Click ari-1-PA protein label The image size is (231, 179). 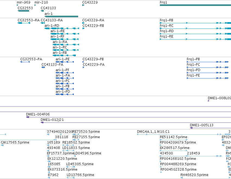63,75
